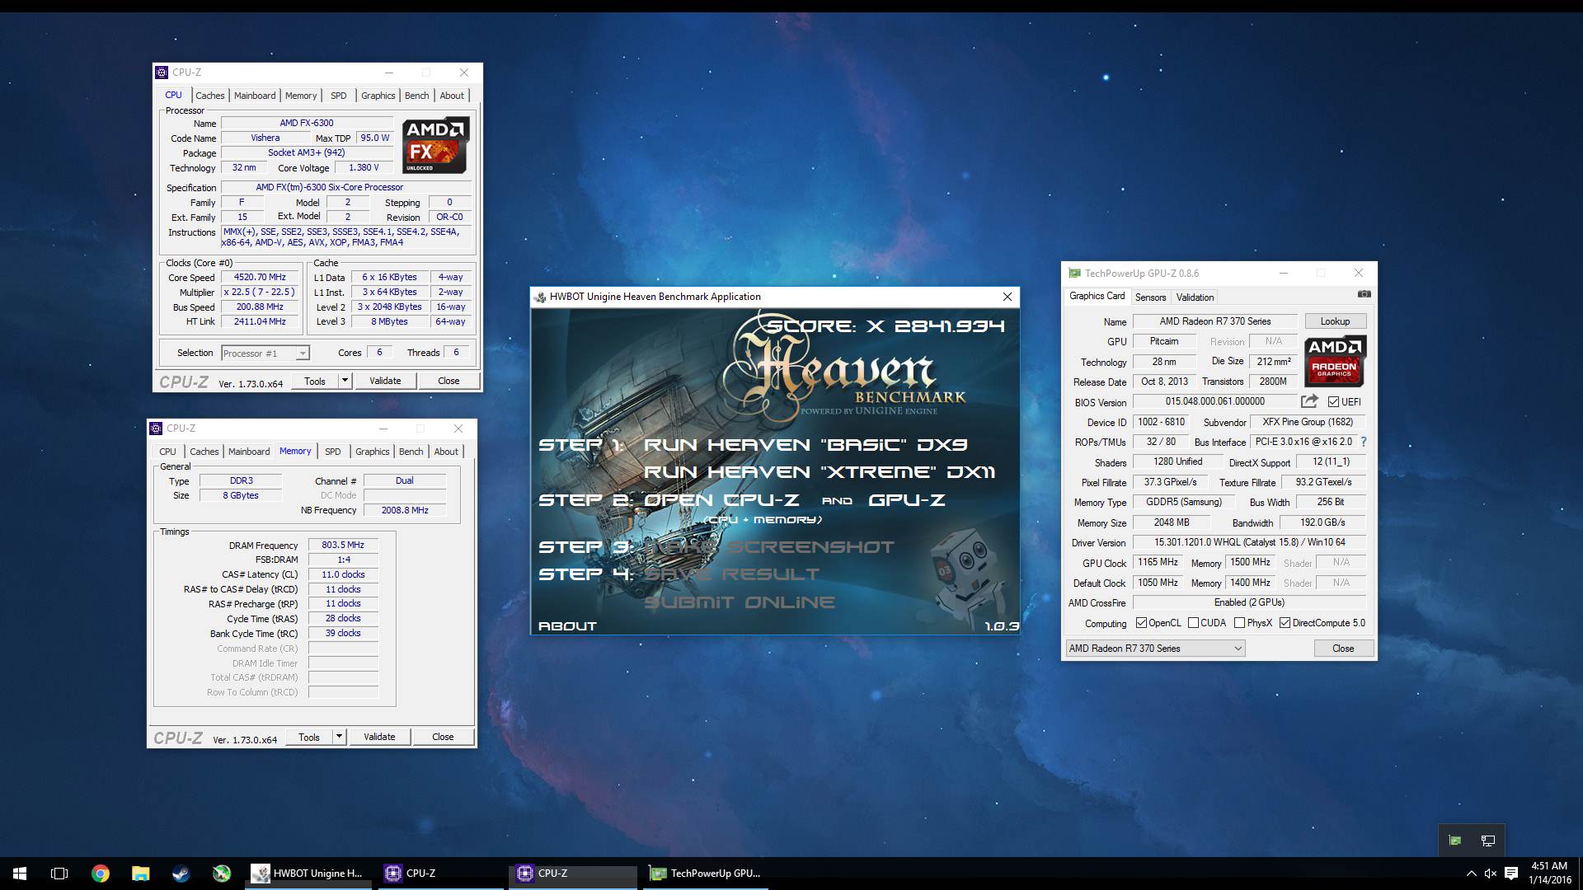The height and width of the screenshot is (890, 1583).
Task: Click Validate in the CPU-Z CPU window
Action: click(385, 381)
